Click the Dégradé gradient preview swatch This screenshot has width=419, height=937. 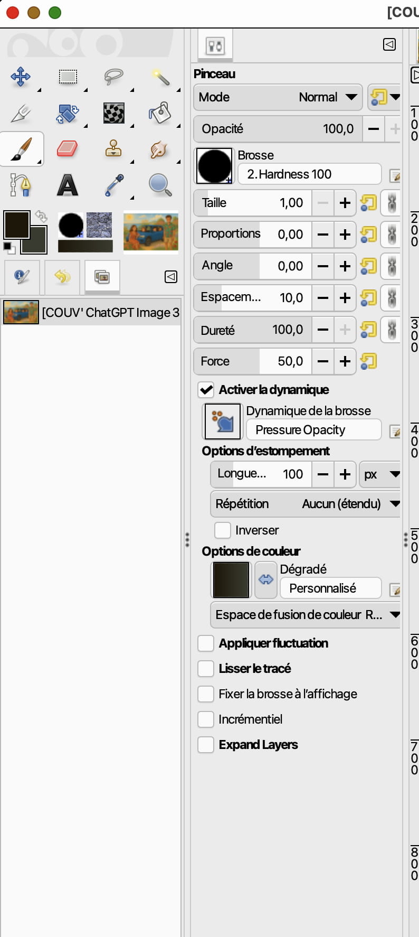pyautogui.click(x=231, y=579)
